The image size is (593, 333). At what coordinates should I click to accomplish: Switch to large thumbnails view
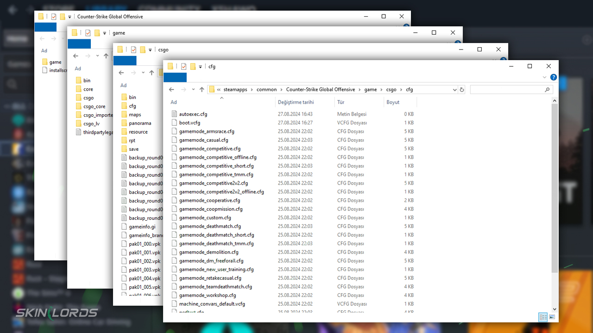[552, 317]
